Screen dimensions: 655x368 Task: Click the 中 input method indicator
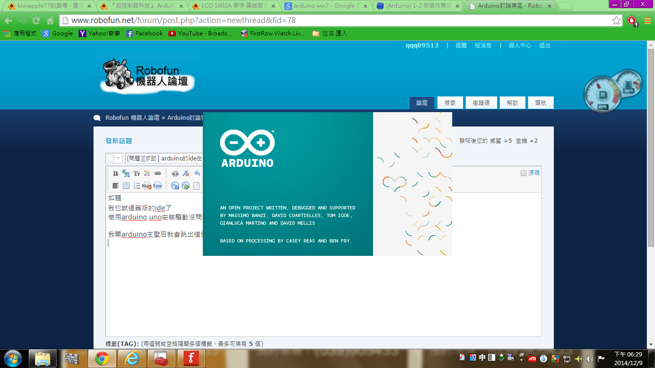pyautogui.click(x=482, y=357)
